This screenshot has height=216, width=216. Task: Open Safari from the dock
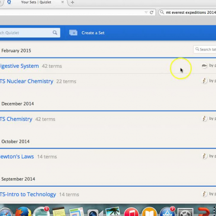[x=6, y=212]
